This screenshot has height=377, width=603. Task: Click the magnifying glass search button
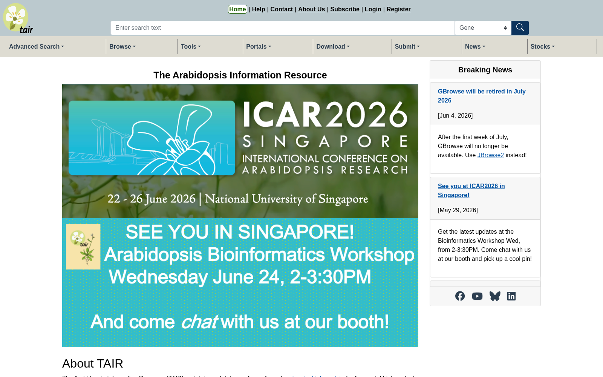(x=520, y=28)
